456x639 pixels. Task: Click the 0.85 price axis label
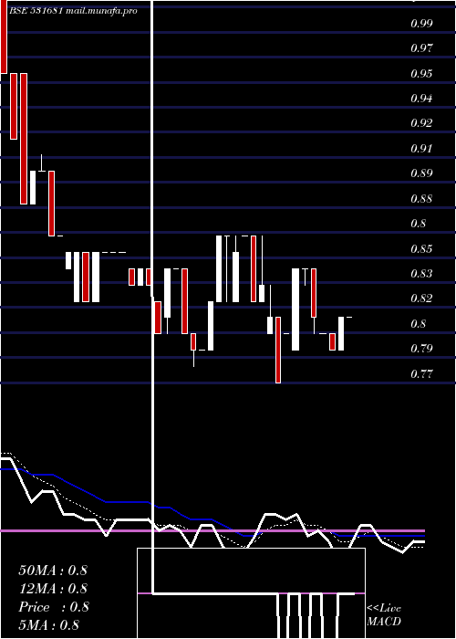click(x=421, y=248)
